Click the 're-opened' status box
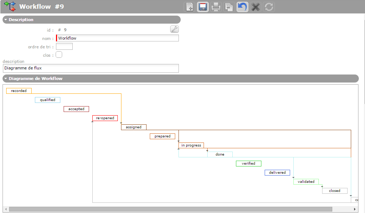 pyautogui.click(x=105, y=118)
